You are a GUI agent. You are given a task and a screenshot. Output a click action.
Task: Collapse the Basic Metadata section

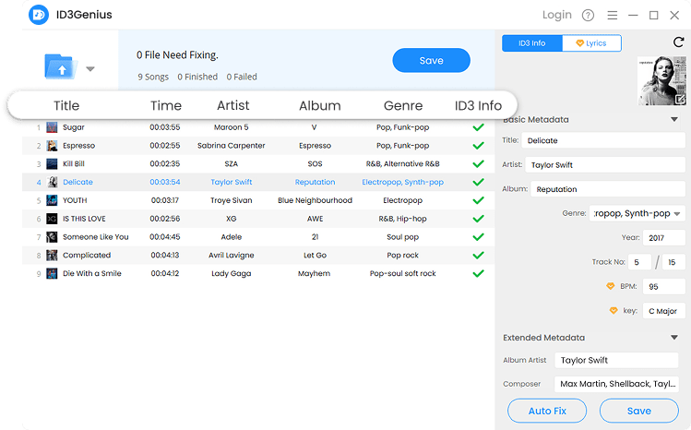pos(673,119)
